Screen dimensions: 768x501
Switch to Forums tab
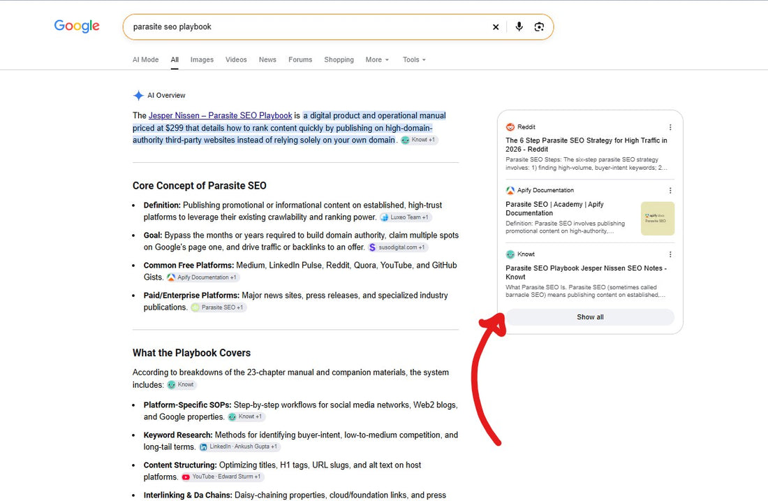click(x=300, y=59)
